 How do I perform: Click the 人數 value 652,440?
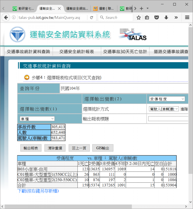(x=58, y=132)
